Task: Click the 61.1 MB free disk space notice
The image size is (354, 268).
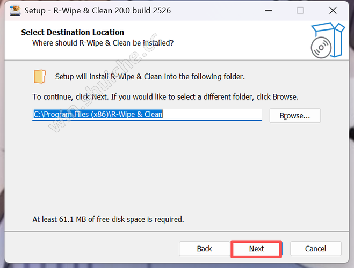Action: click(x=108, y=219)
